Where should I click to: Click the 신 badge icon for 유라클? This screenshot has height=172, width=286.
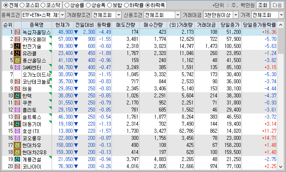17,53
